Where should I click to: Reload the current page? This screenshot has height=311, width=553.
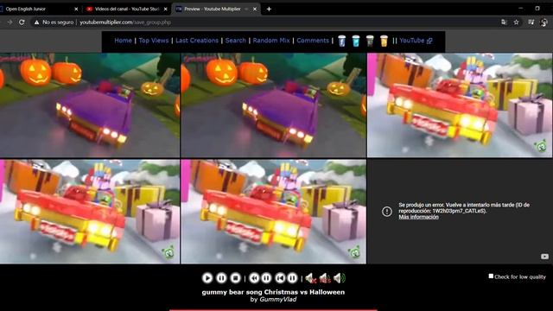point(22,22)
